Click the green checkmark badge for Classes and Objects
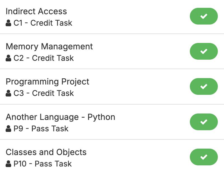224x174 pixels. (204, 157)
